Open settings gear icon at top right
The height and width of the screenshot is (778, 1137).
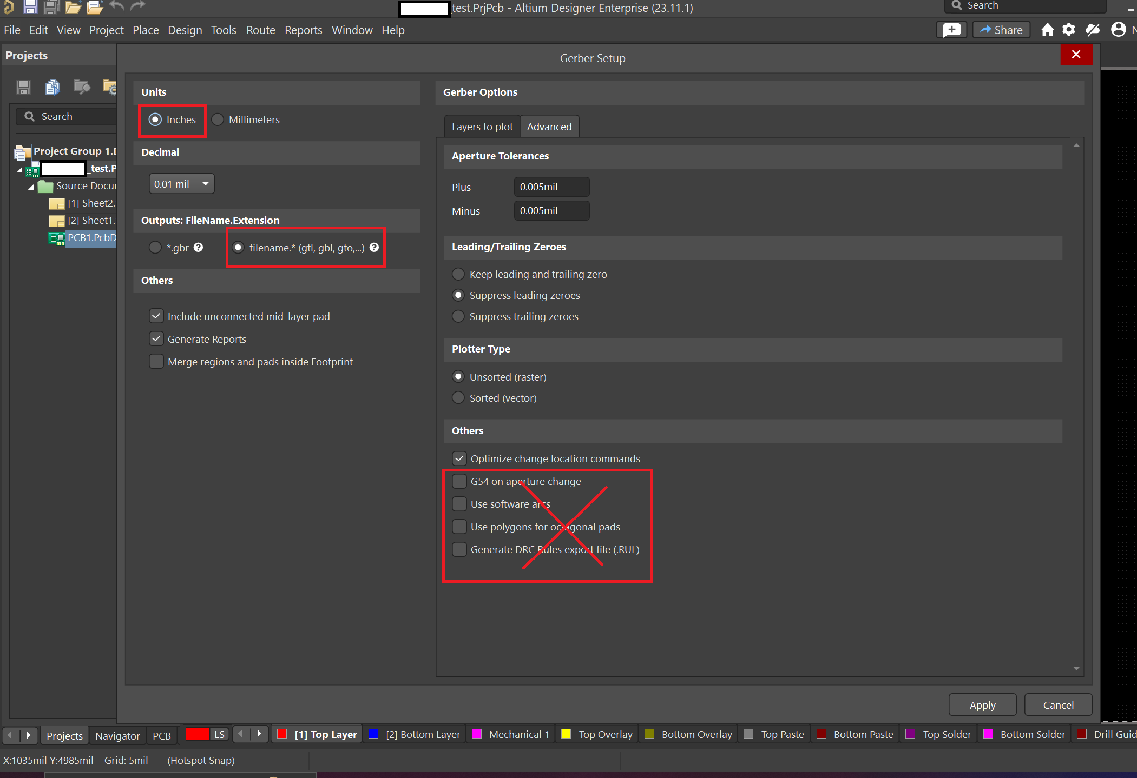pyautogui.click(x=1069, y=30)
